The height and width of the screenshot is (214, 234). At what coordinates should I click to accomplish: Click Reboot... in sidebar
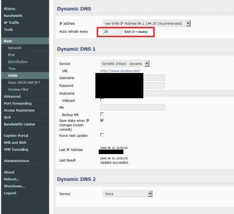12,179
